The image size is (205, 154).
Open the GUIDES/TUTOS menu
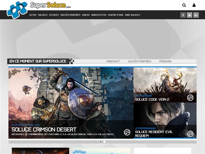tap(99, 15)
